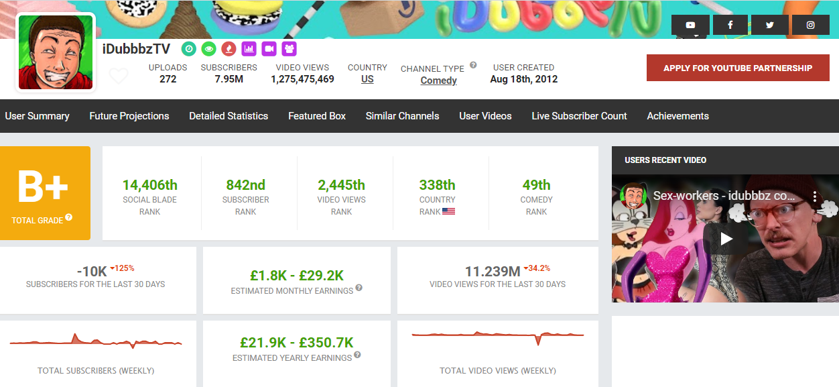This screenshot has height=387, width=839.
Task: Click the help icon beside Estimated Monthly Earnings
Action: coord(359,288)
